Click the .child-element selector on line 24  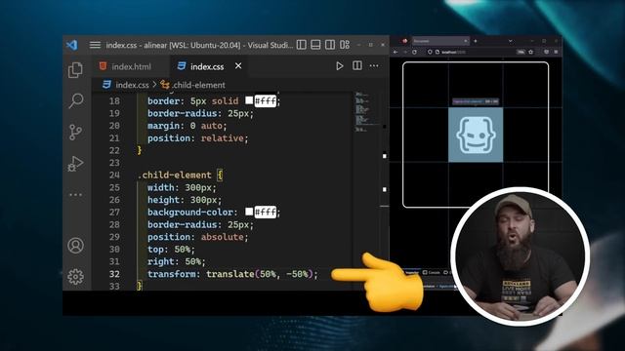175,175
